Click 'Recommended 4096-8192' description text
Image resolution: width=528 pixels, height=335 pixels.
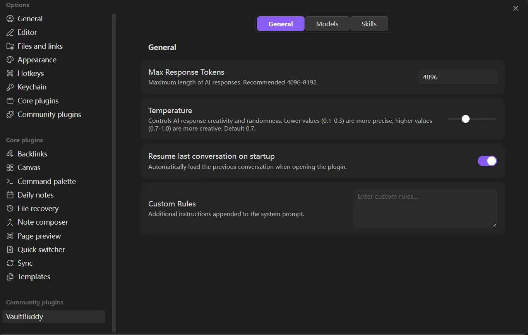(280, 82)
